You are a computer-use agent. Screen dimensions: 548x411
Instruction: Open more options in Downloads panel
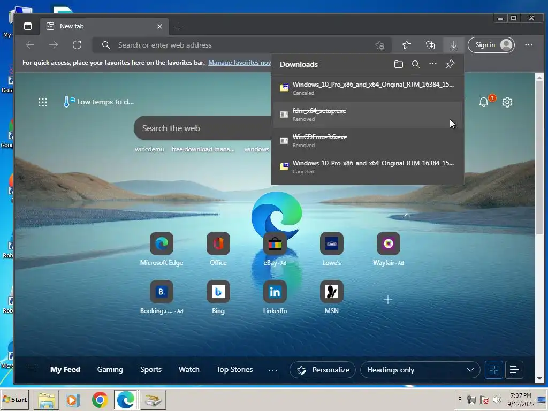coord(432,64)
